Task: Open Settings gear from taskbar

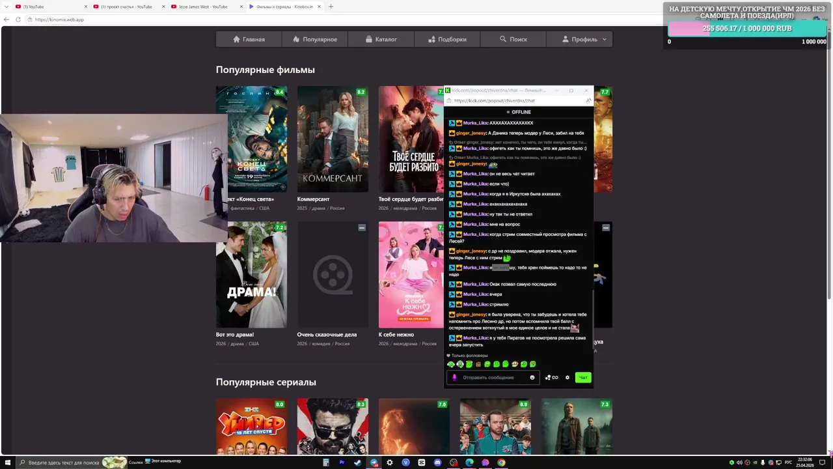Action: (x=390, y=462)
